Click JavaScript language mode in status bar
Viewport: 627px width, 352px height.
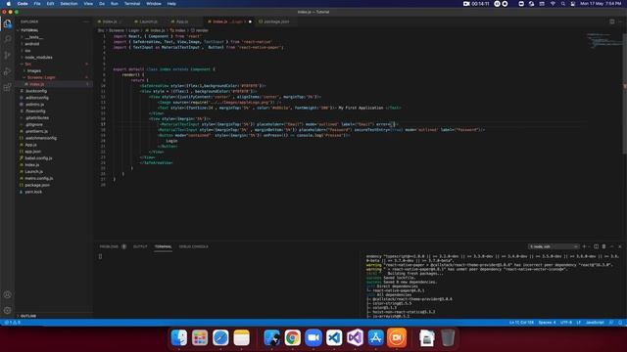595,323
